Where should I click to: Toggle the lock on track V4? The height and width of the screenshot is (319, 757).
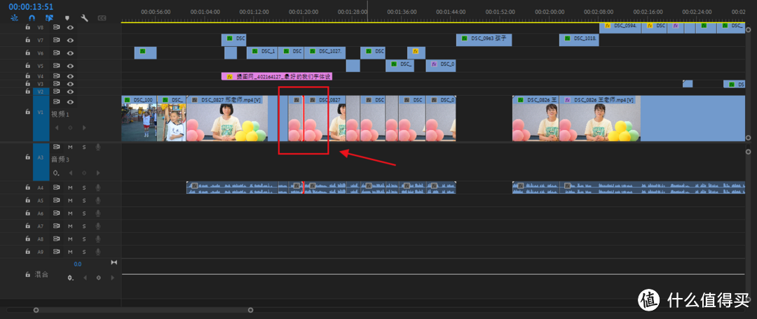coord(27,76)
